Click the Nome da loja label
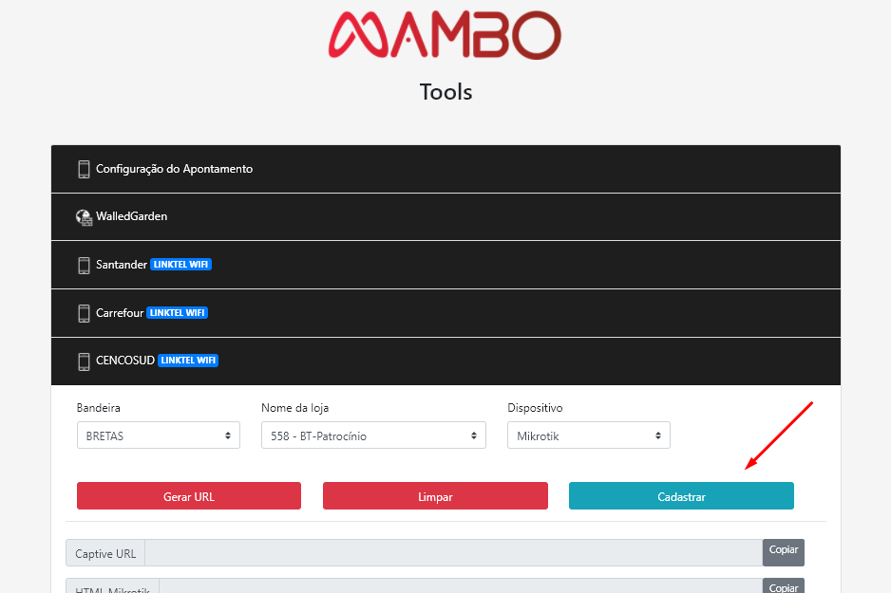Viewport: 891px width, 593px height. pos(294,407)
